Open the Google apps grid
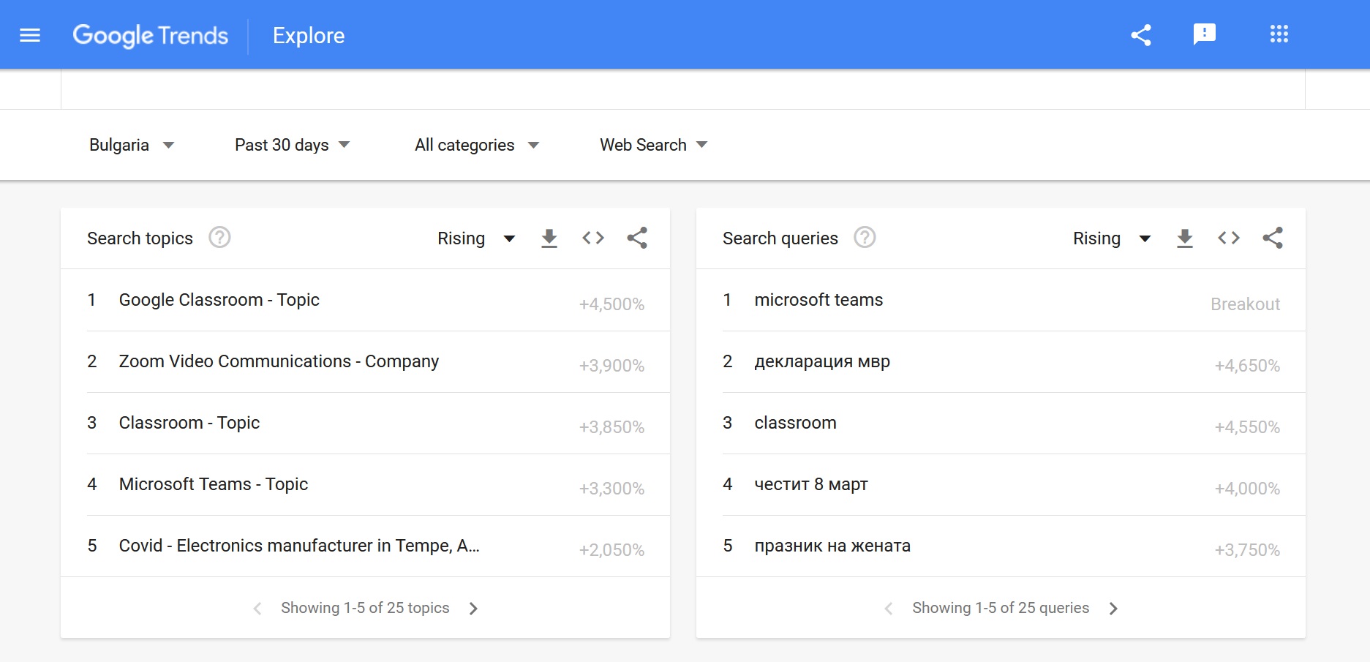Viewport: 1370px width, 662px height. tap(1279, 34)
